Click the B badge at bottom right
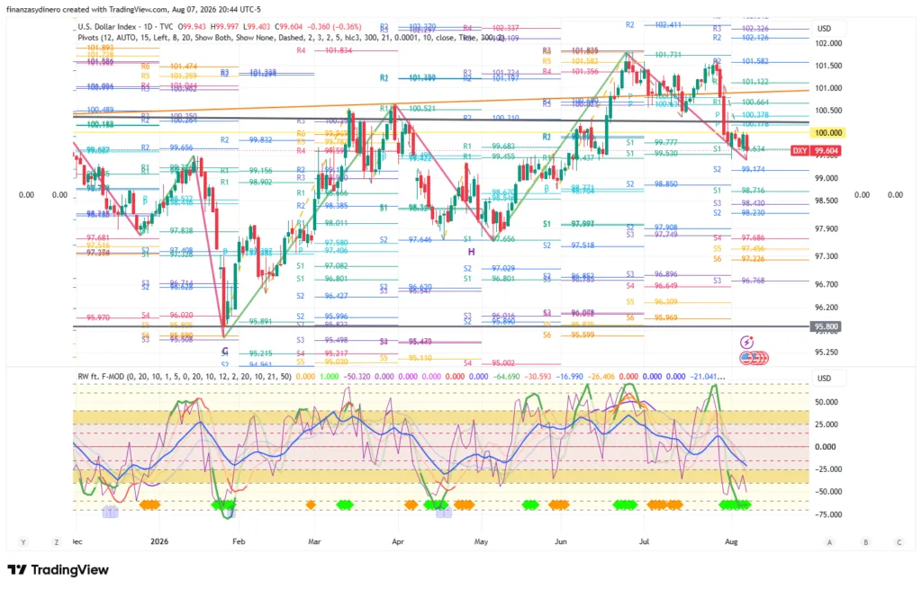Image resolution: width=922 pixels, height=589 pixels. coord(865,542)
